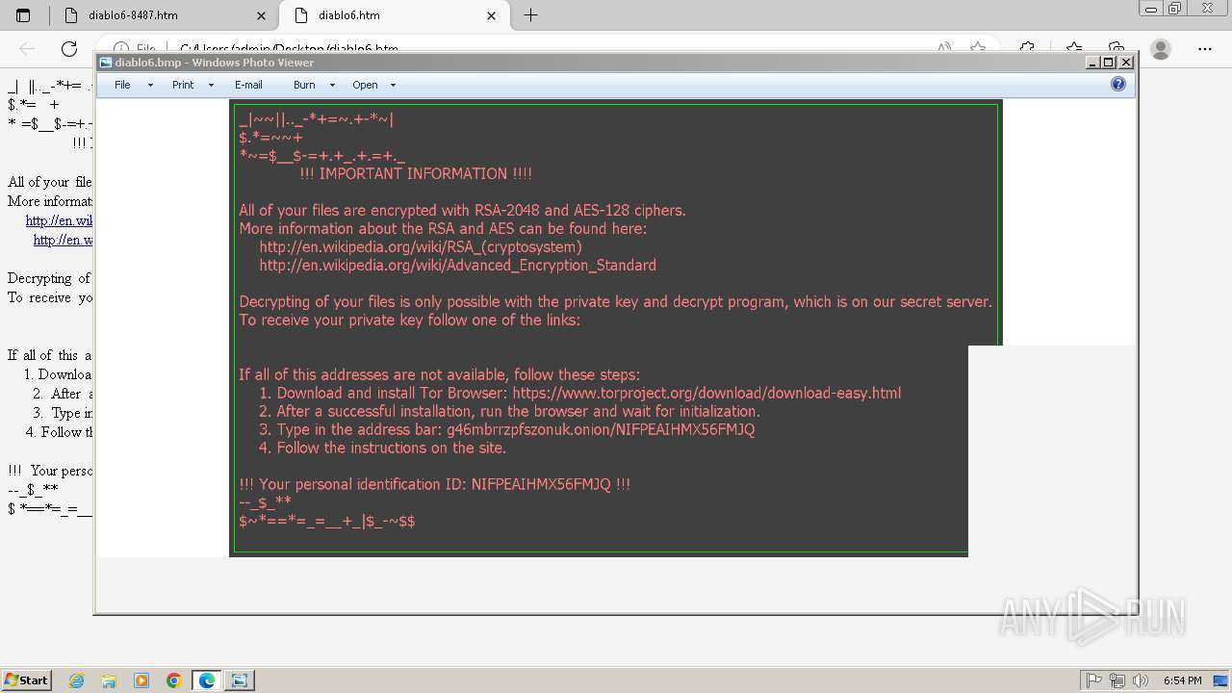
Task: Switch to the diablo6.htm browser tab
Action: (395, 15)
